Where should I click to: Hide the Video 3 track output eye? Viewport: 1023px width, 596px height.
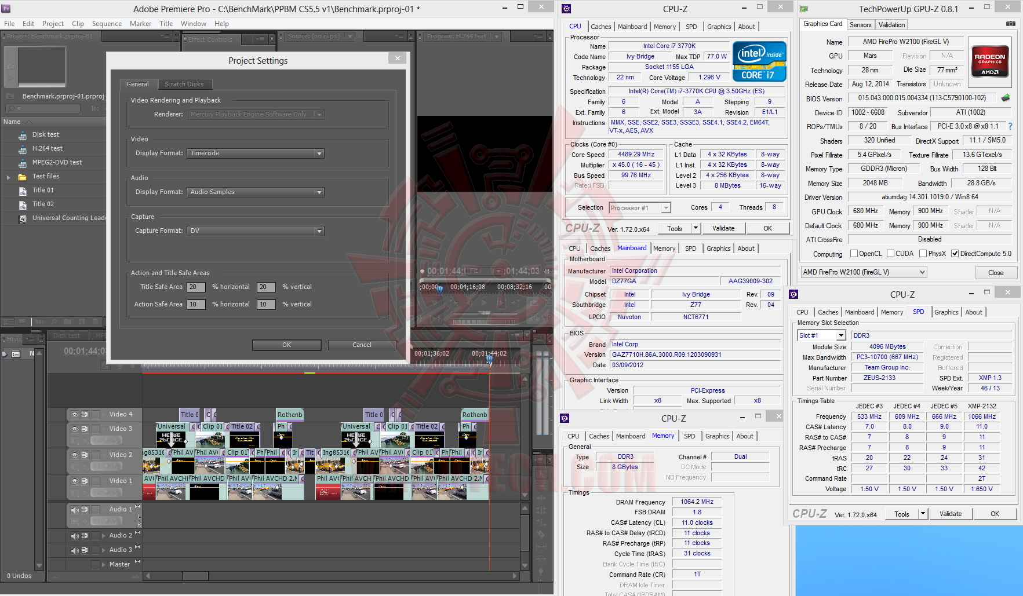(75, 429)
